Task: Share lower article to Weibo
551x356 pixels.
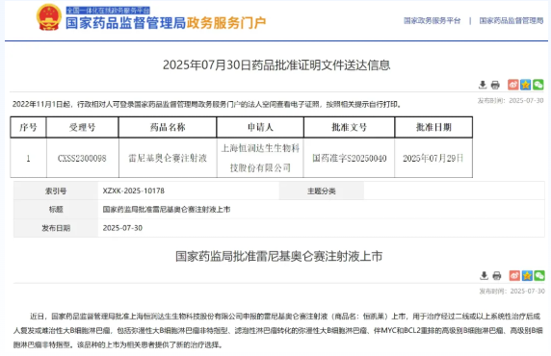Action: (x=514, y=275)
